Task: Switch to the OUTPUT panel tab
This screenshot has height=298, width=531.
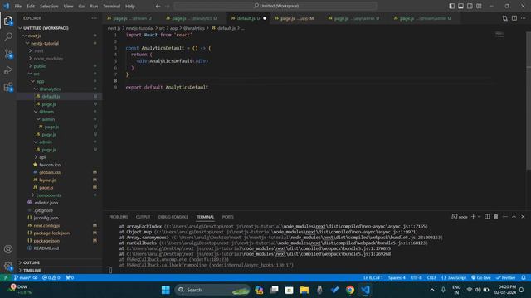Action: pyautogui.click(x=143, y=217)
